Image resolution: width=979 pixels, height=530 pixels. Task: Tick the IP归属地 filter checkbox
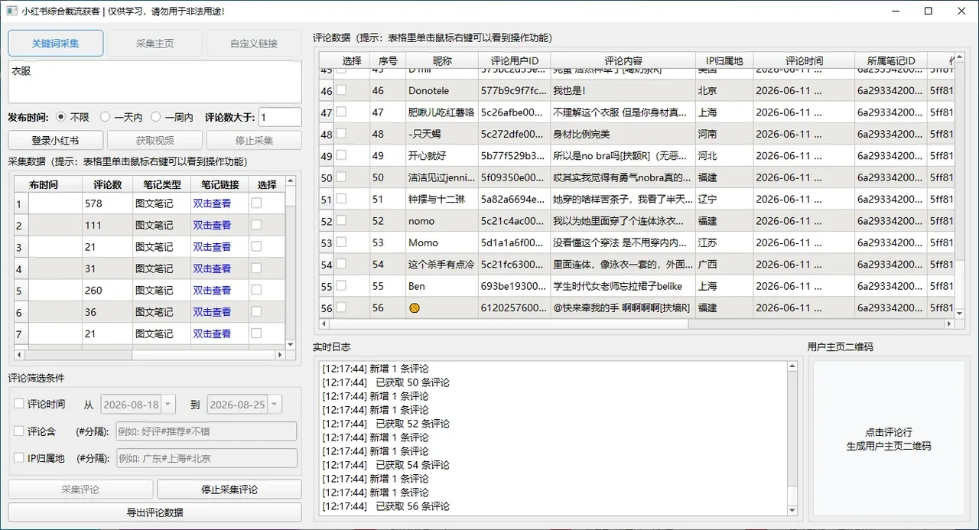pos(19,458)
